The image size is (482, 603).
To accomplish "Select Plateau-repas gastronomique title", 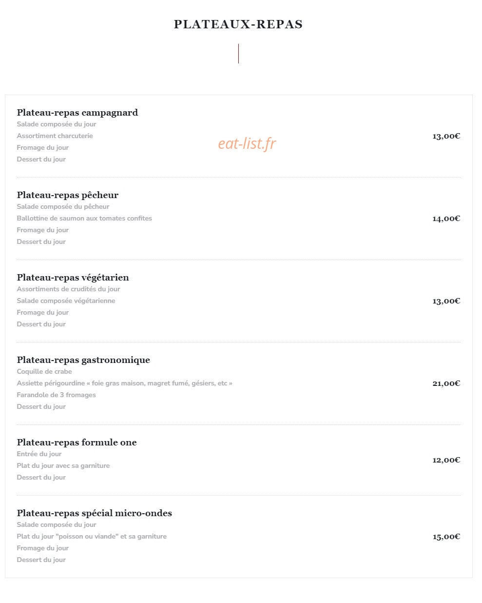I will 83,360.
